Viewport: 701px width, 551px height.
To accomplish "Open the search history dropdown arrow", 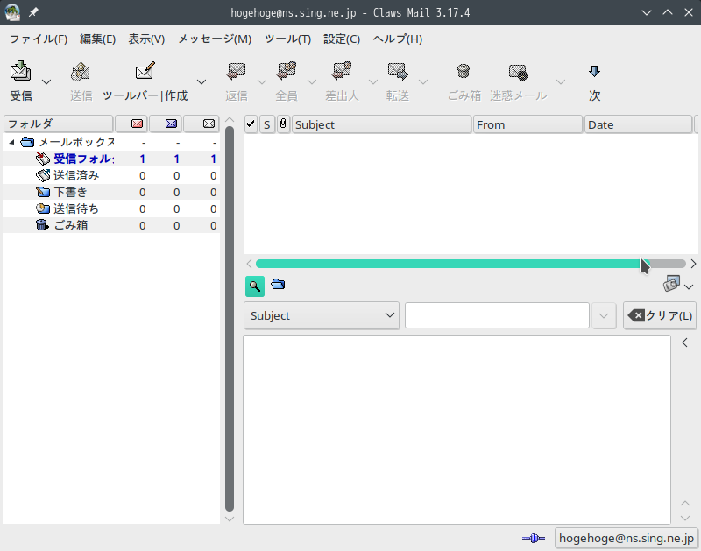I will click(x=604, y=316).
